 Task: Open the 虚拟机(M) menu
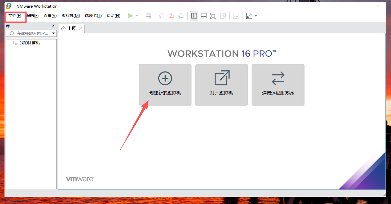pos(71,16)
